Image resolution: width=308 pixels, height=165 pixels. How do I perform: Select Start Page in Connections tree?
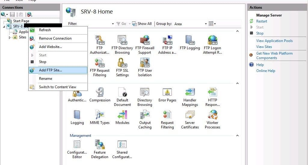point(21,21)
